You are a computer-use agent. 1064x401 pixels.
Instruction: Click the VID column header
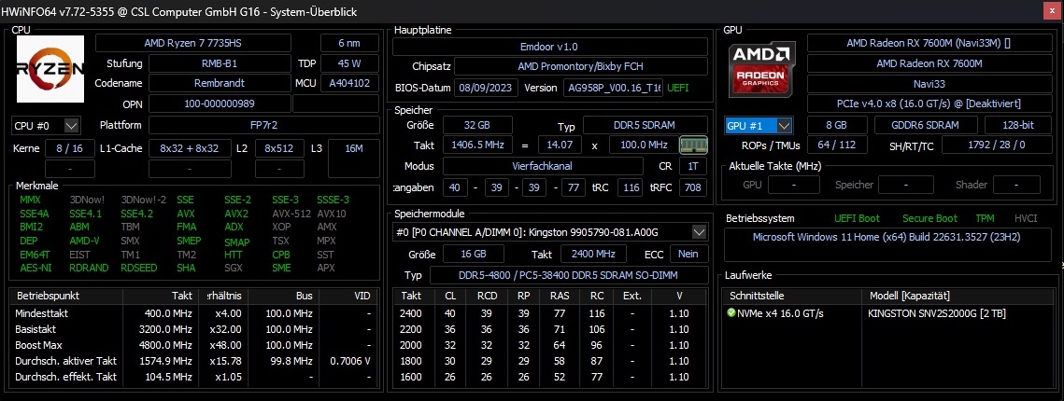[x=348, y=297]
